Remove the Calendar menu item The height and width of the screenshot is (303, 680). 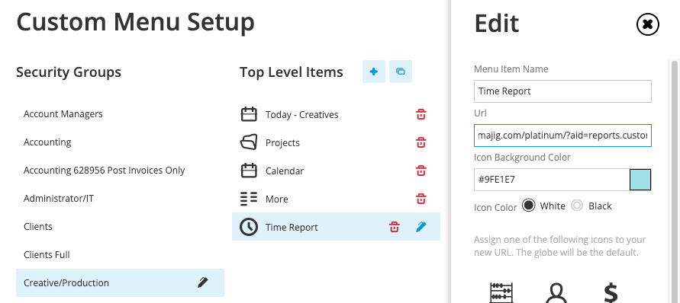tap(421, 171)
